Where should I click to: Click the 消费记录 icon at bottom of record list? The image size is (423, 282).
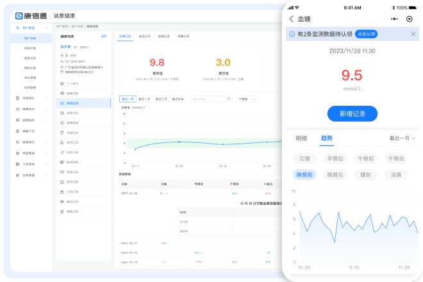62,211
